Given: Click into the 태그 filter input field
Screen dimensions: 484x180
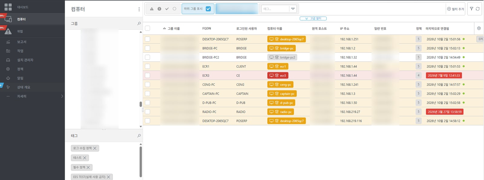Looking at the screenshot, I should point(275,9).
